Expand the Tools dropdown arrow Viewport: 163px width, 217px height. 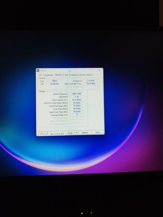(x=76, y=133)
